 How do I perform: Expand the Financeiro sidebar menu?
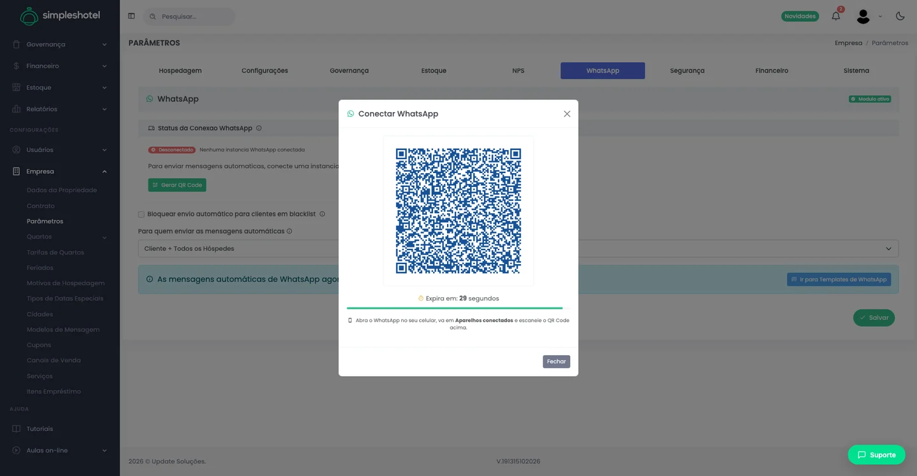[x=104, y=66]
